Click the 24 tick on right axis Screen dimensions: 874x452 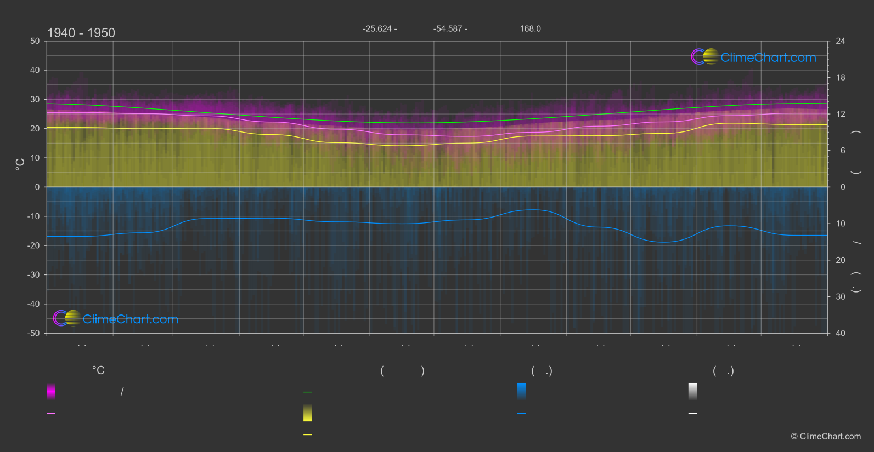point(840,41)
